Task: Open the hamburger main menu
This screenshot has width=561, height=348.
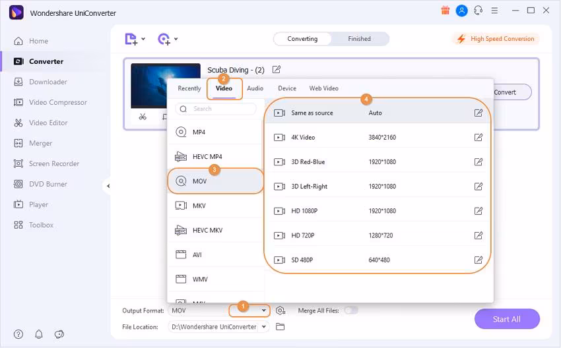Action: click(494, 11)
